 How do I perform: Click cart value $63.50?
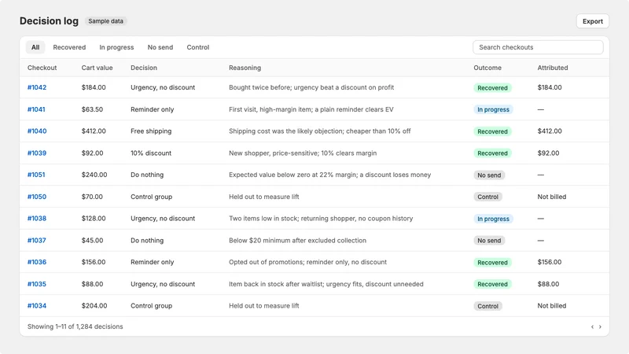92,109
